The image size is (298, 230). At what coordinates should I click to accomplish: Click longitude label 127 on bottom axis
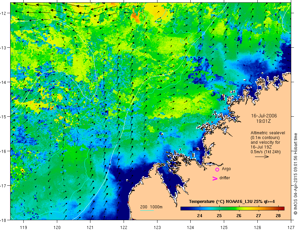[291, 227]
